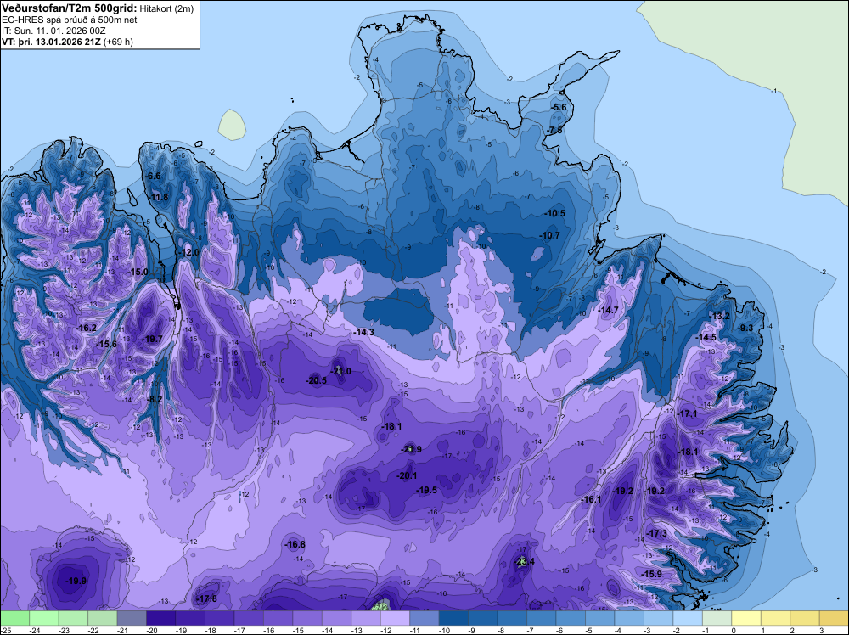This screenshot has height=635, width=849.
Task: Click the Veðurstofan/T2m 500grid title text
Action: pyautogui.click(x=70, y=8)
